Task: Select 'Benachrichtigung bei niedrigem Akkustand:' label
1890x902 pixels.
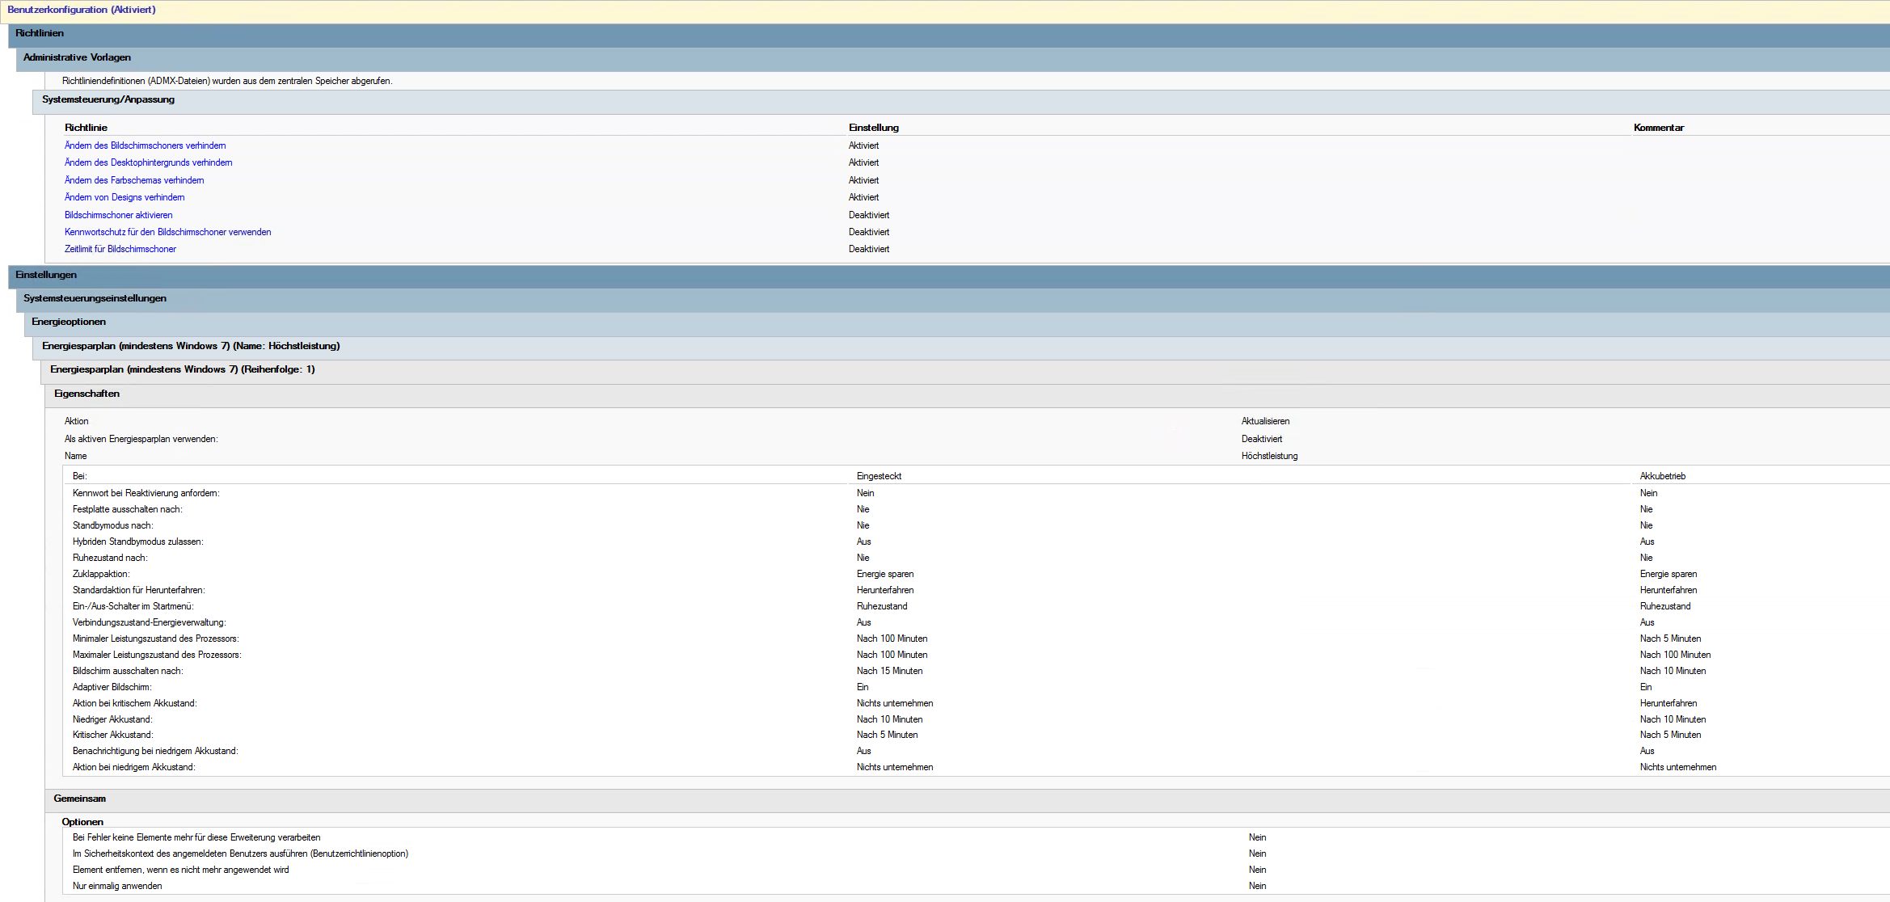Action: click(x=155, y=751)
